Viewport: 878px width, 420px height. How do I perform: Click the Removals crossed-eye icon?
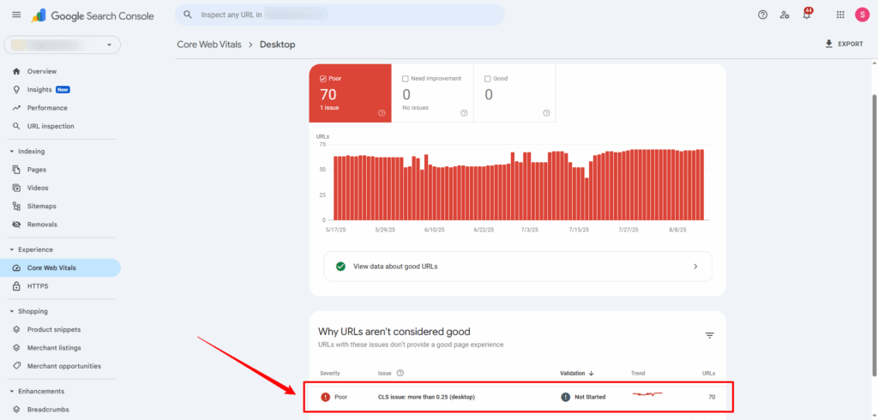click(x=16, y=224)
